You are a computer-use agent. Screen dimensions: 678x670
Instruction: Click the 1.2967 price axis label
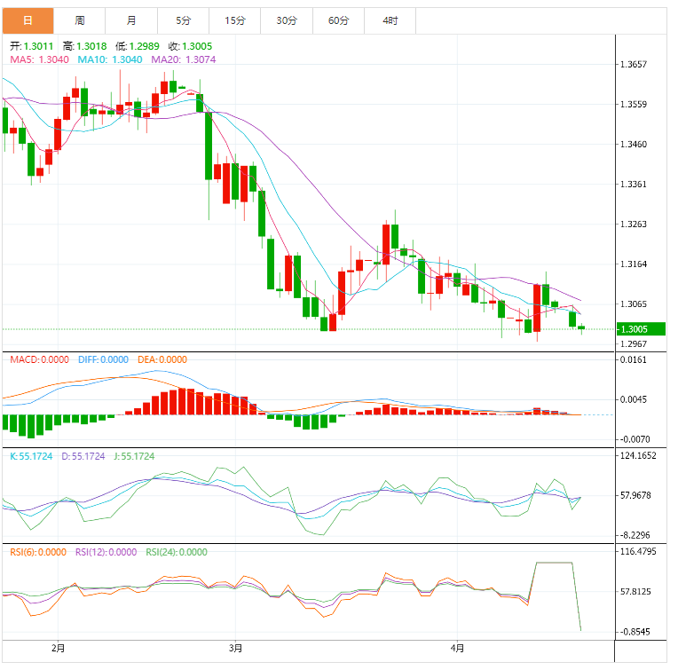634,344
